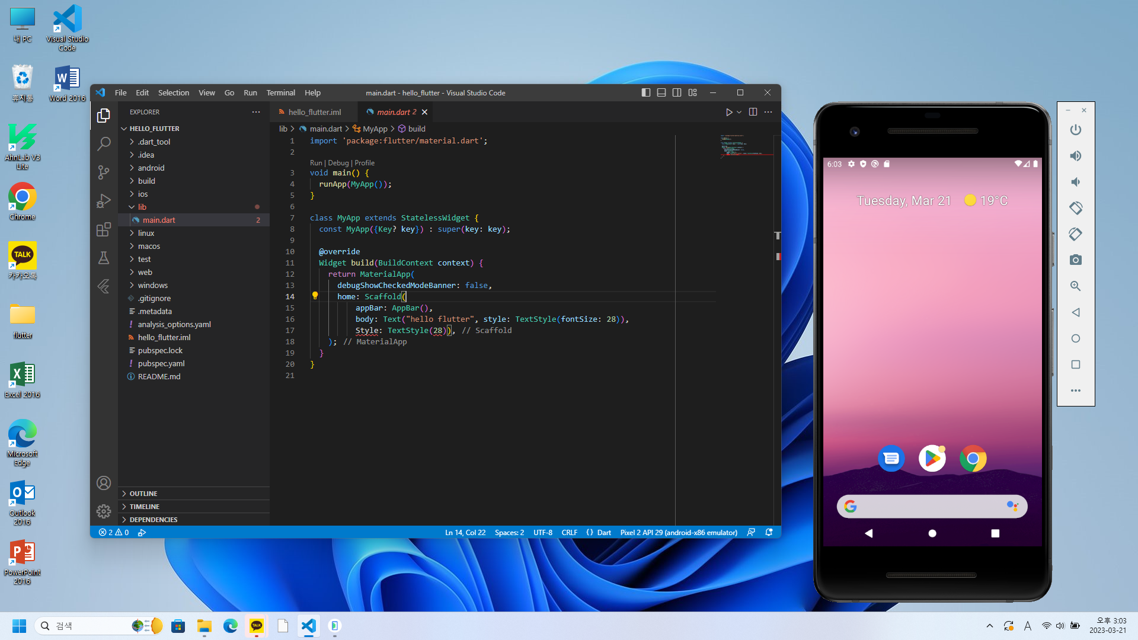Image resolution: width=1138 pixels, height=640 pixels.
Task: Open emulator extended controls ellipsis
Action: [1076, 391]
